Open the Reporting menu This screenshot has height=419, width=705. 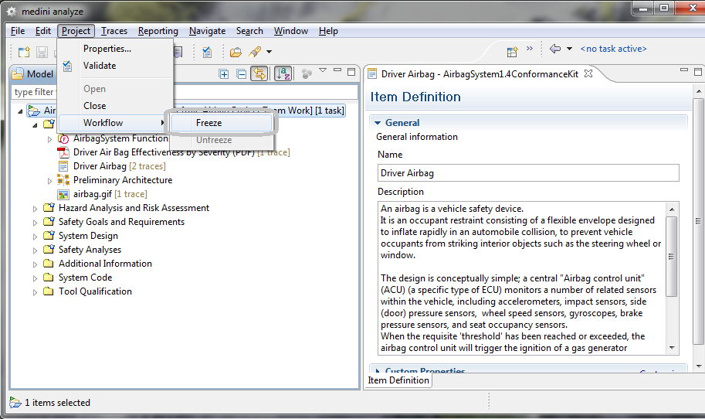(x=158, y=31)
